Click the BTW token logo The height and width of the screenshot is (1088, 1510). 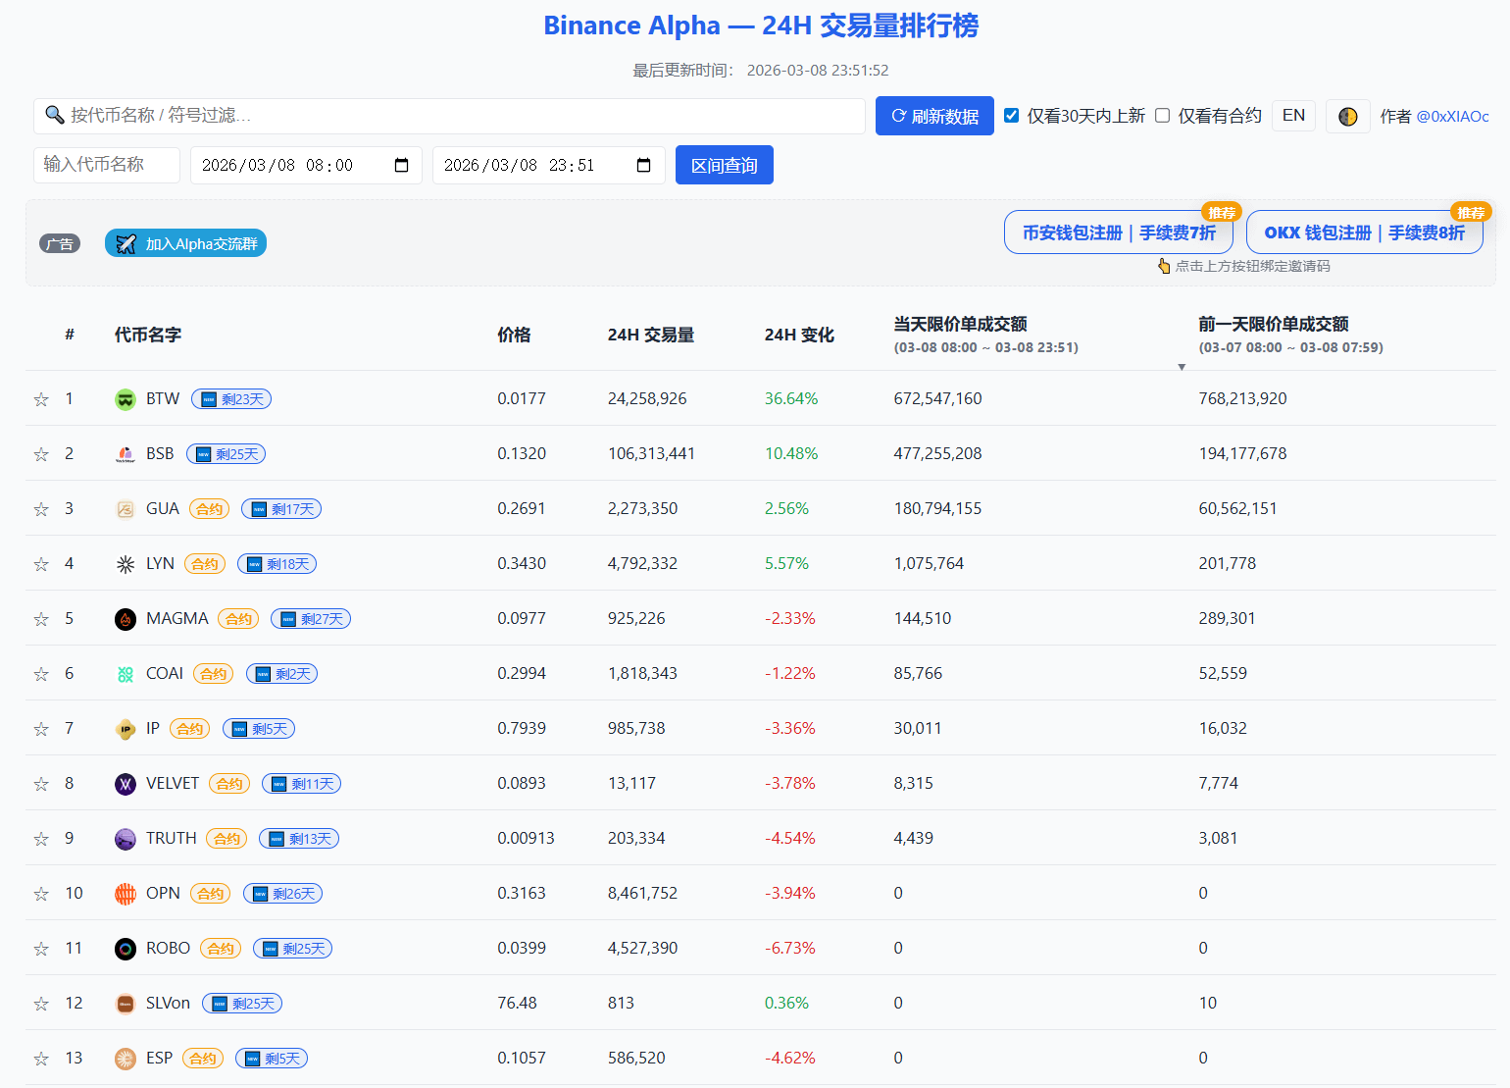click(126, 399)
